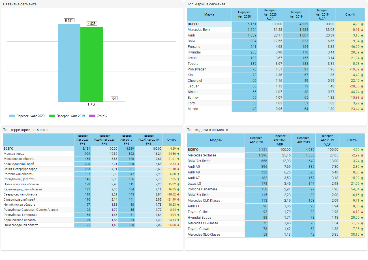
Task: Select the BMW brand row
Action: [276, 41]
